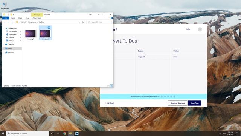The image size is (241, 136).
Task: Open the Quick Access Toolbar customize dropdown
Action: (x=14, y=15)
